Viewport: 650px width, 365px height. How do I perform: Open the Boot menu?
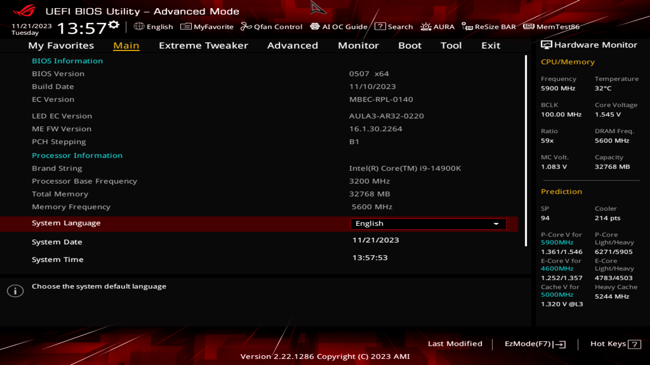click(x=410, y=46)
